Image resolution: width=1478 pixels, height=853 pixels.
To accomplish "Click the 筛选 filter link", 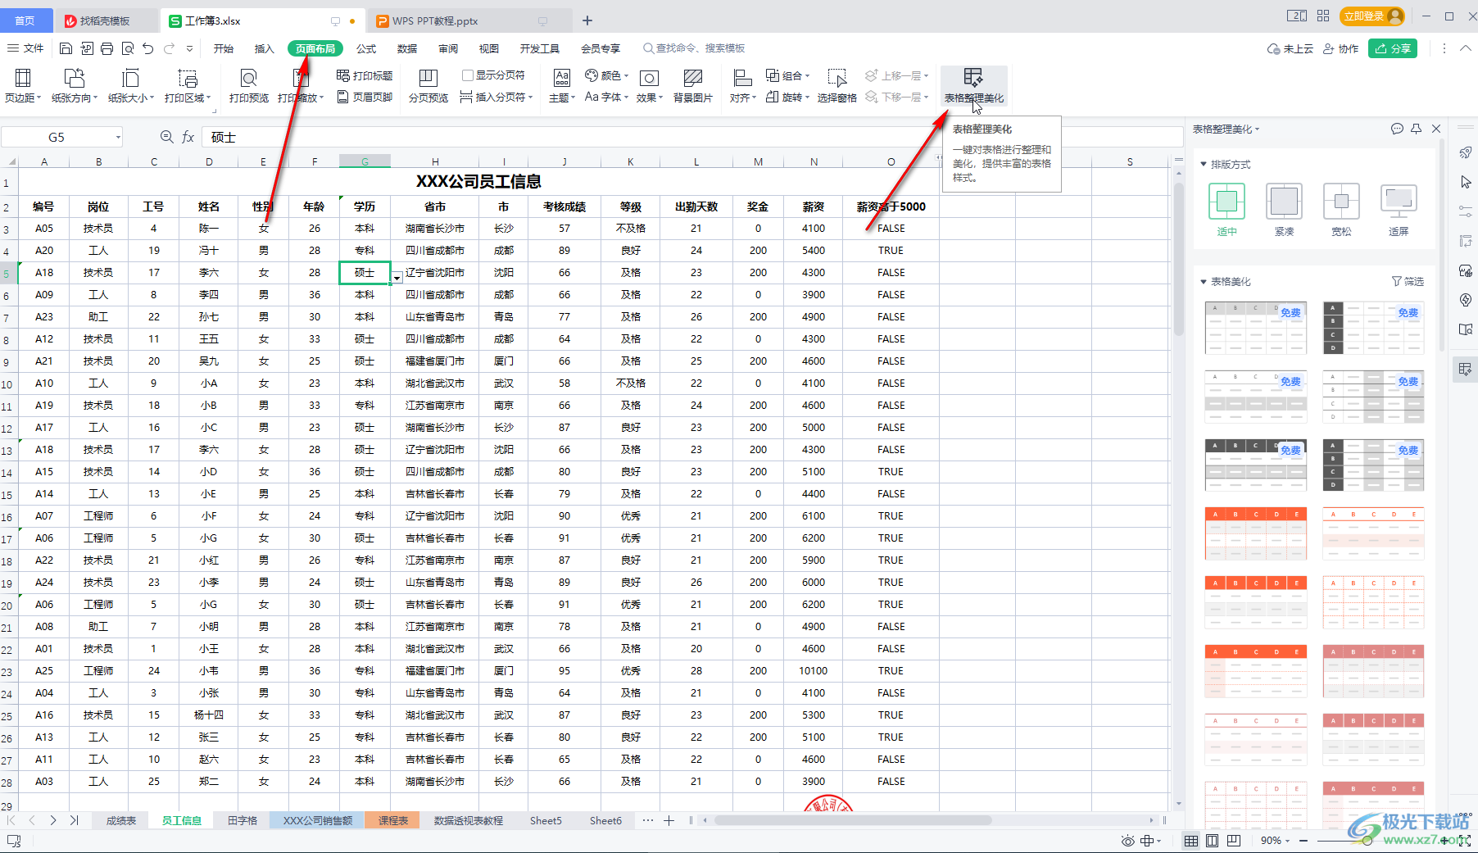I will pyautogui.click(x=1408, y=282).
